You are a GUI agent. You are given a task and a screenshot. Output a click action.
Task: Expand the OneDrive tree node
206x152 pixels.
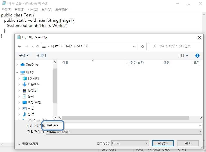[x=17, y=65]
